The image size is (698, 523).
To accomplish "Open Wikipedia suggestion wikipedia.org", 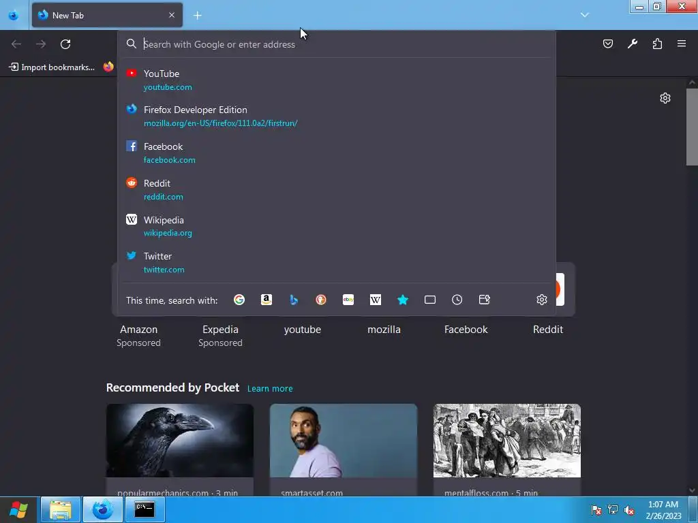I will point(337,226).
